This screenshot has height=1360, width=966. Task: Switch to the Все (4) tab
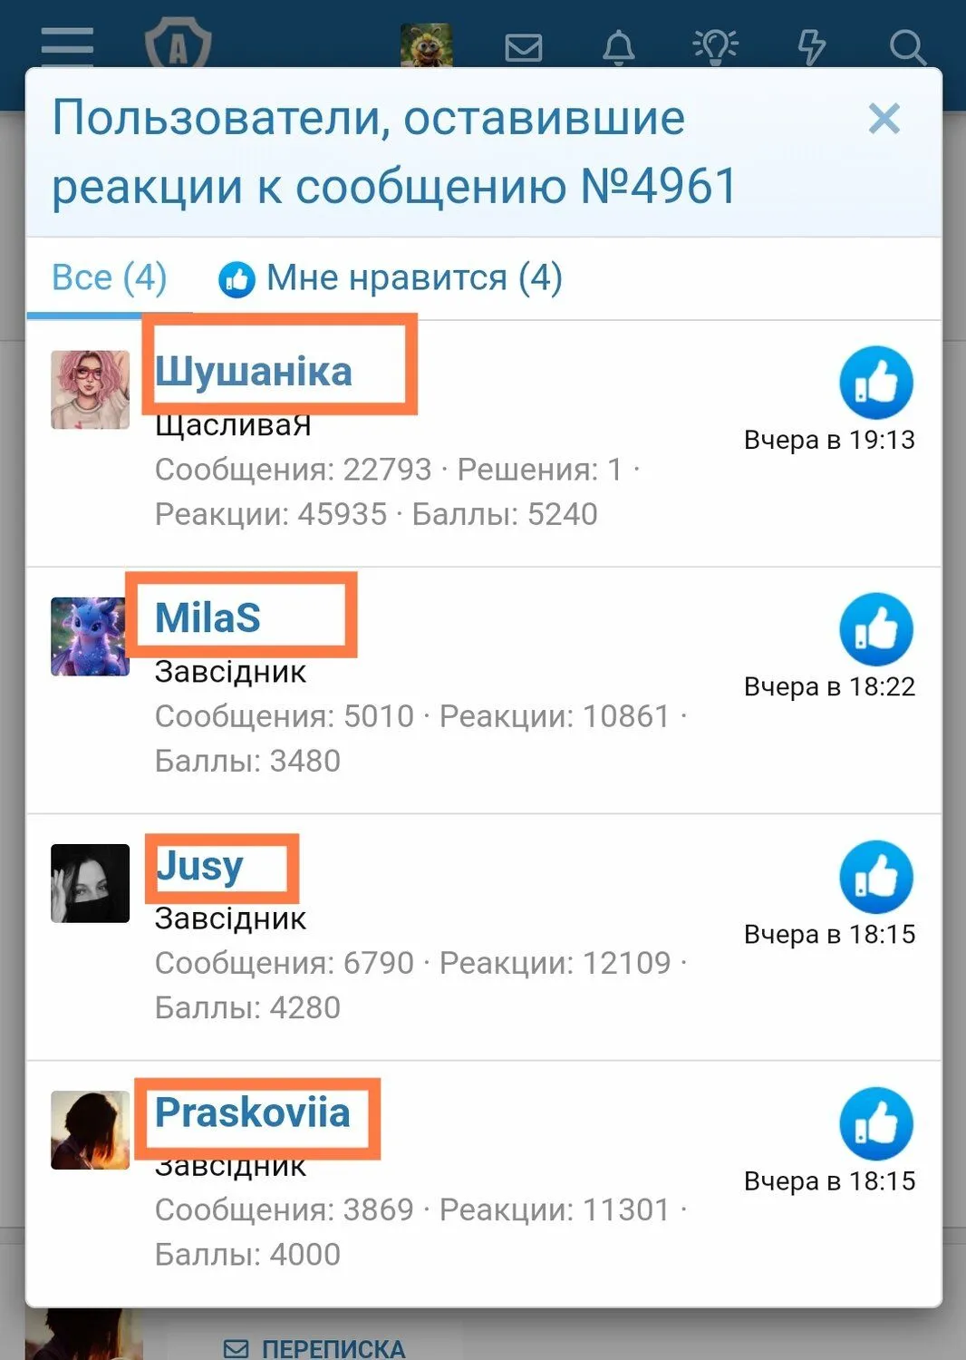[x=110, y=277]
